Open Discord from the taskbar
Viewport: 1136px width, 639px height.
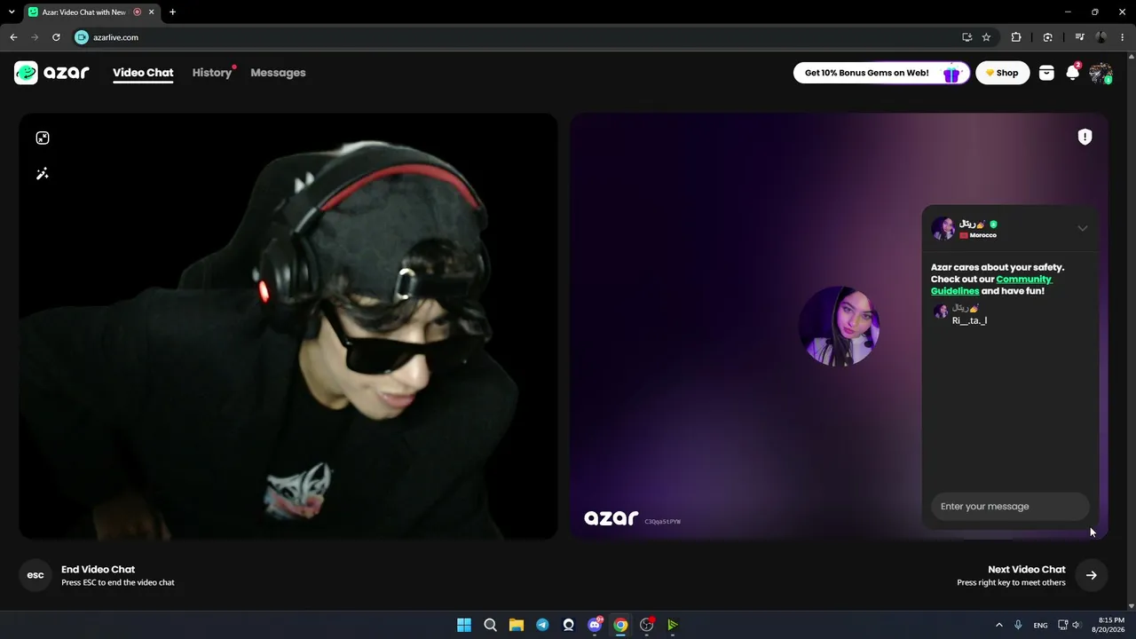click(595, 625)
